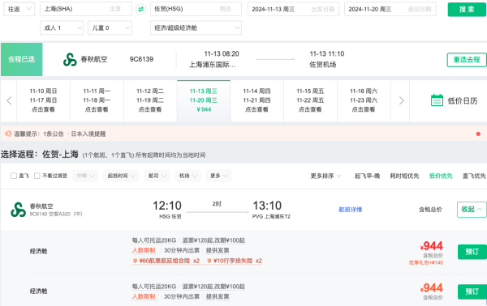Sort by 耗时短优先 shortest duration
This screenshot has width=487, height=306.
pyautogui.click(x=404, y=176)
